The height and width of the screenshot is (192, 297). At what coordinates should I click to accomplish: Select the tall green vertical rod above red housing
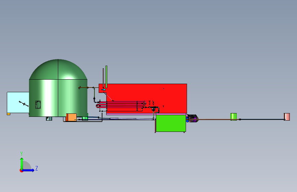(107, 77)
